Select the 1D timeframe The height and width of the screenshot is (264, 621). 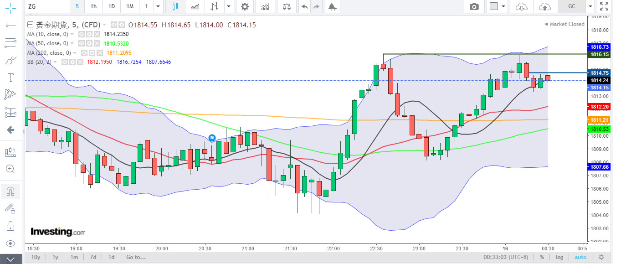(x=111, y=6)
